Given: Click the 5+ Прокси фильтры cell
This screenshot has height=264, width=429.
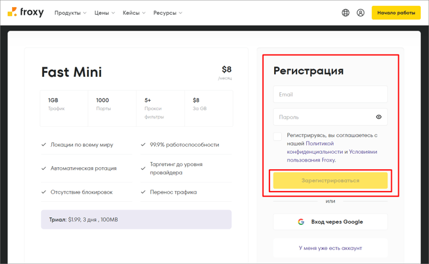Looking at the screenshot, I should [x=160, y=108].
